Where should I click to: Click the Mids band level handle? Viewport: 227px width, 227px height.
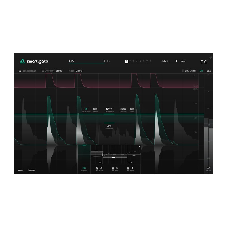114,157
